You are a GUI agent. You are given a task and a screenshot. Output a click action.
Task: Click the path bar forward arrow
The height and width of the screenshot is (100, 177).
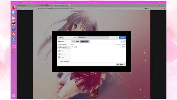[x=90, y=41]
